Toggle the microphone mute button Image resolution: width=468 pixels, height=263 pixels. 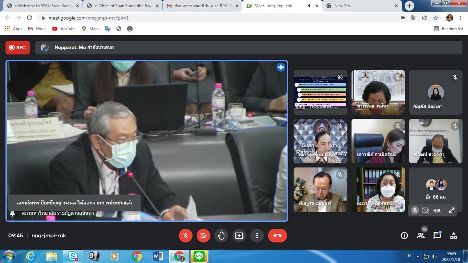[186, 236]
